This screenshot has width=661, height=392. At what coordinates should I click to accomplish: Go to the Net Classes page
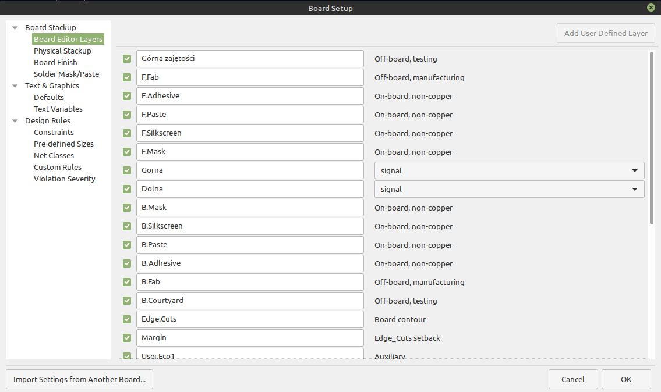pos(54,155)
